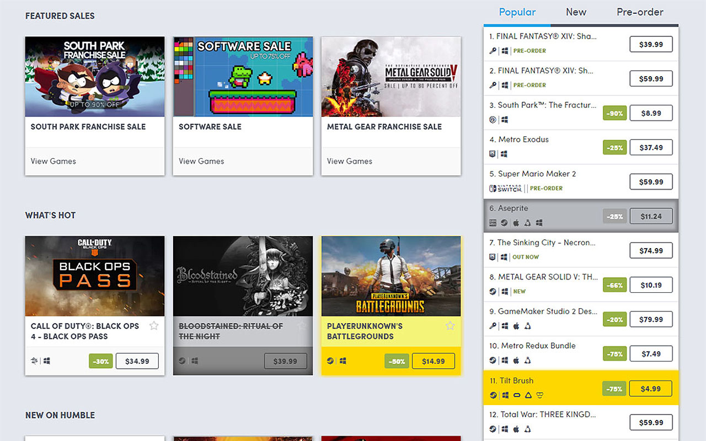Click the Steam icon on the Aseprite row
This screenshot has height=441, width=706.
click(x=504, y=223)
